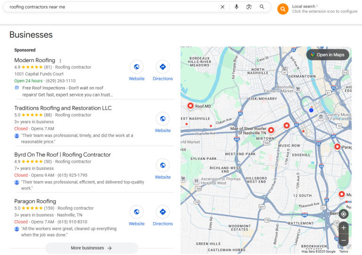Viewport: 362px width, 255px height.
Task: Open Traditions Roofing website globe icon
Action: [x=163, y=119]
